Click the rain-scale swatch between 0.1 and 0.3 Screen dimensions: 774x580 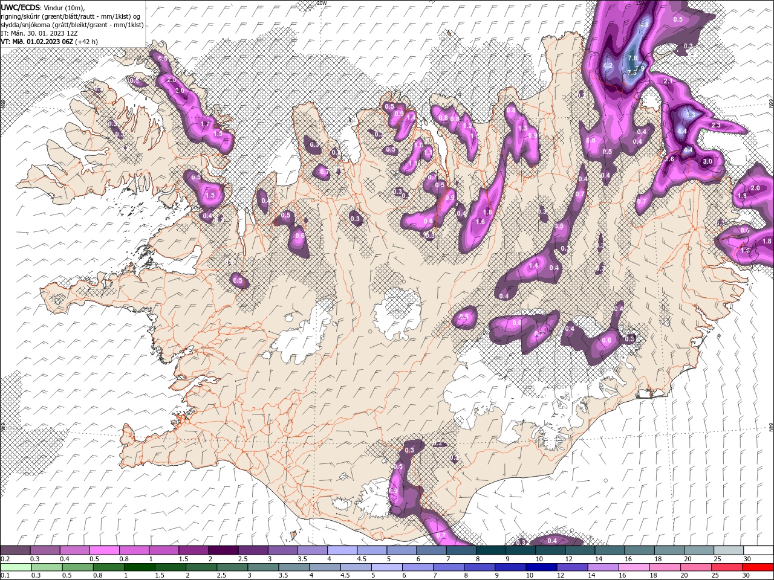coord(15,567)
